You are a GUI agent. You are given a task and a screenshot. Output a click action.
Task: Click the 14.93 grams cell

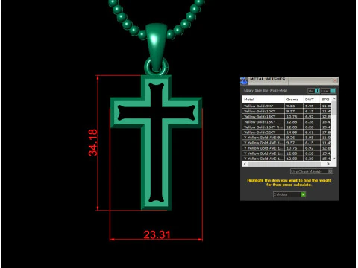coord(294,133)
